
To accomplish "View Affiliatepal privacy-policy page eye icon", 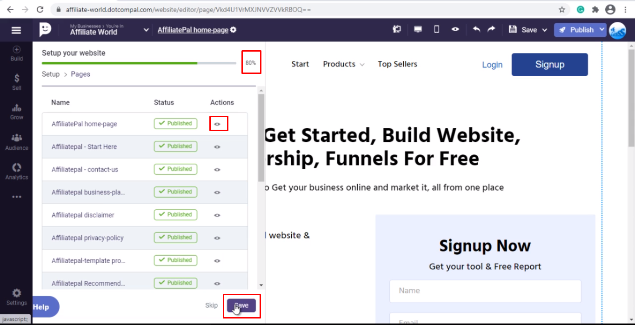I will point(217,238).
